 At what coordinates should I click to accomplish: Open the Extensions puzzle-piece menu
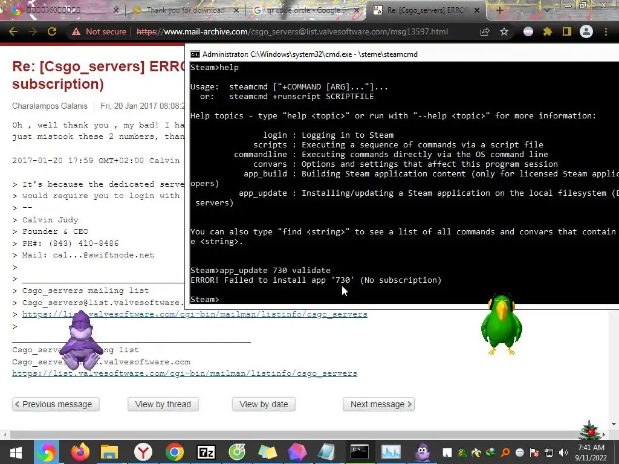click(x=548, y=31)
